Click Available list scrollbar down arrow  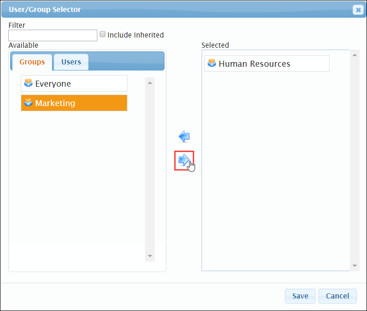click(x=150, y=256)
